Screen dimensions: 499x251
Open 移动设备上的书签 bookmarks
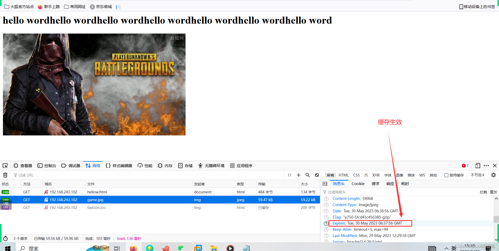point(477,6)
